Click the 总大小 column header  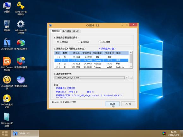[75, 53]
